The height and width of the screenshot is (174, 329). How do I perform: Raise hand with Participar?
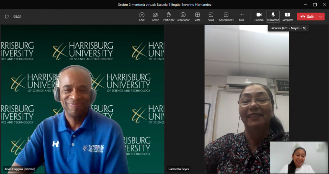[169, 17]
